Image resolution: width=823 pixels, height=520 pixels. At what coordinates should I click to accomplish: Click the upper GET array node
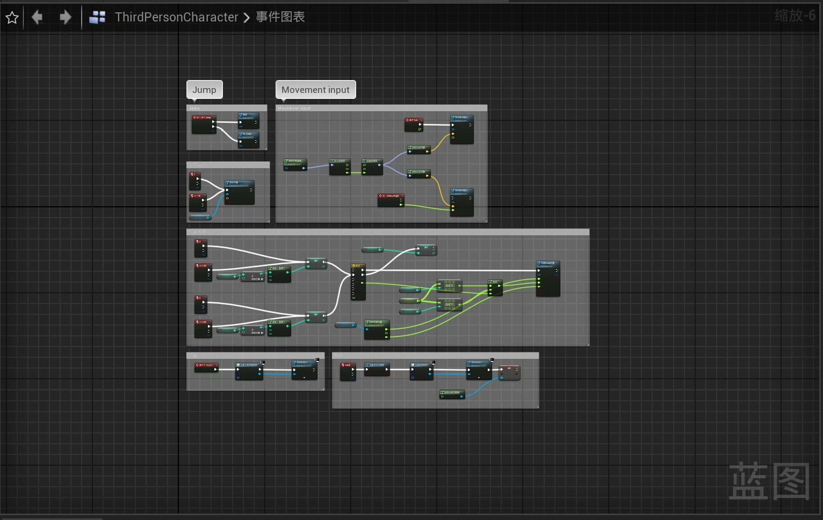[449, 285]
